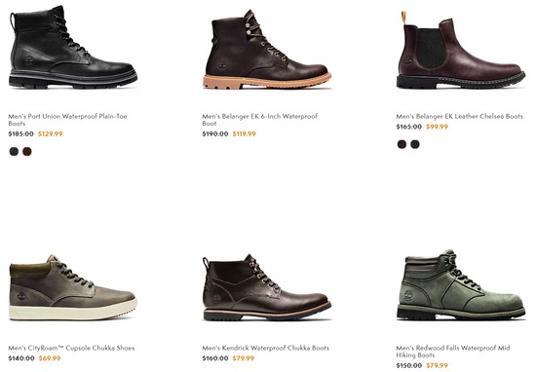Choose dark brown swatch under Chelsea Boots

[x=402, y=144]
